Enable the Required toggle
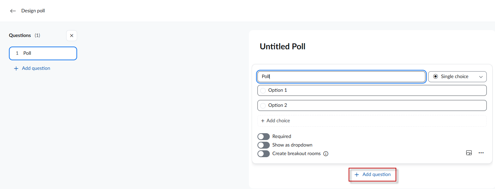 264,137
